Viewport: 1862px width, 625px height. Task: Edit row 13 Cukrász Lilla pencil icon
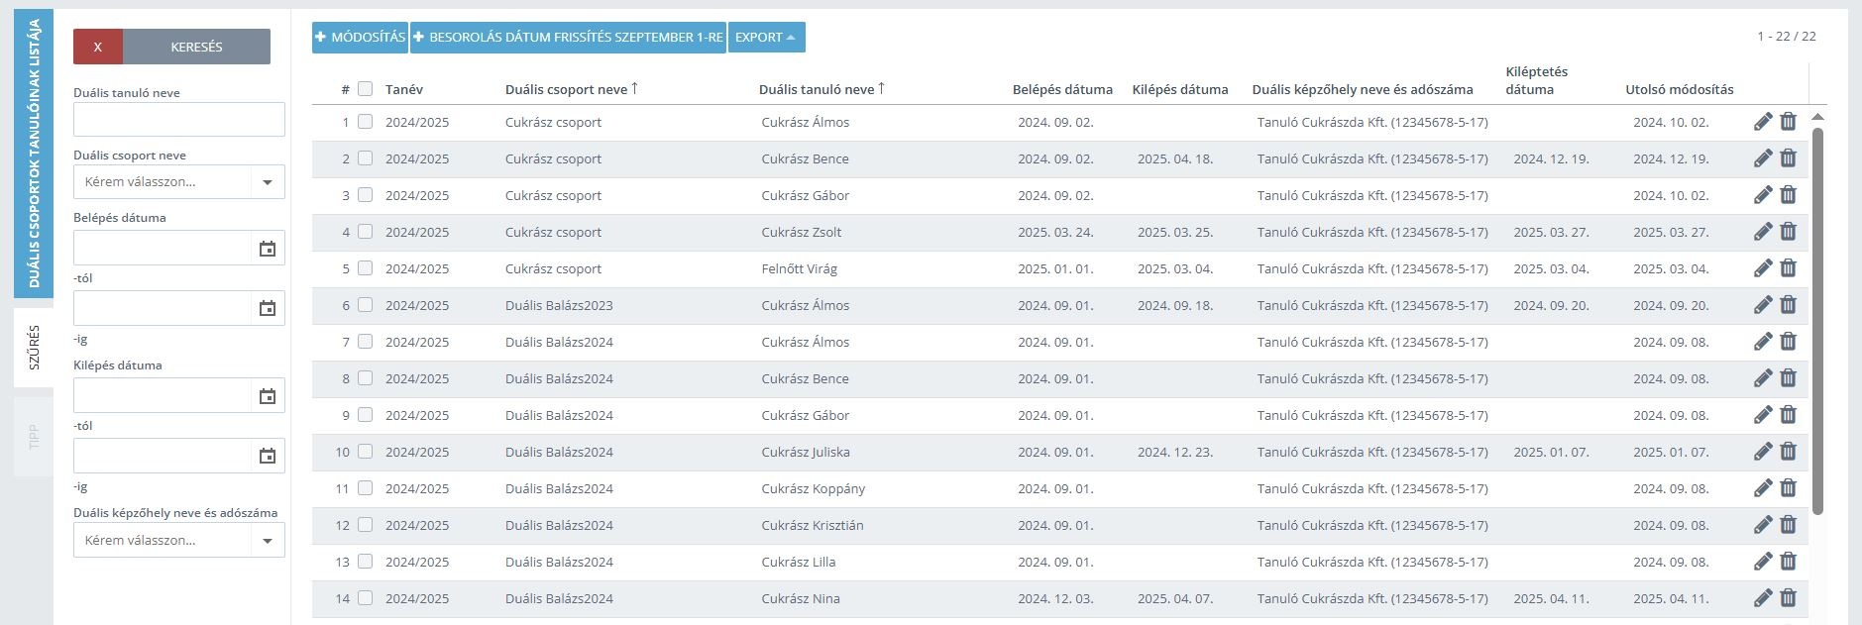click(x=1763, y=562)
